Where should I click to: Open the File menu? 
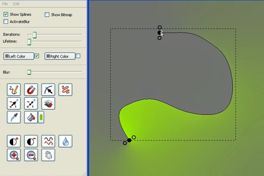(5, 4)
